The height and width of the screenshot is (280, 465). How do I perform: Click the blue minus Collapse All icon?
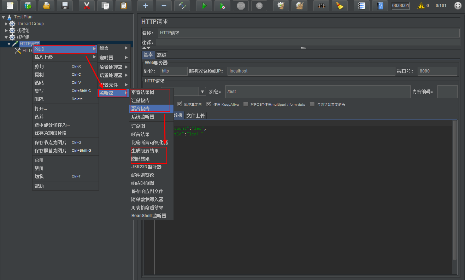click(x=164, y=6)
